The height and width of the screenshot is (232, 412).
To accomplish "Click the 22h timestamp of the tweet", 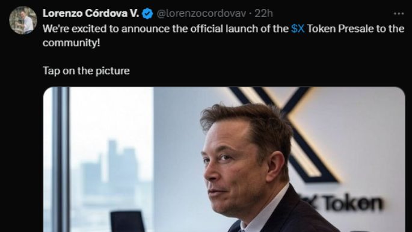I will [263, 13].
